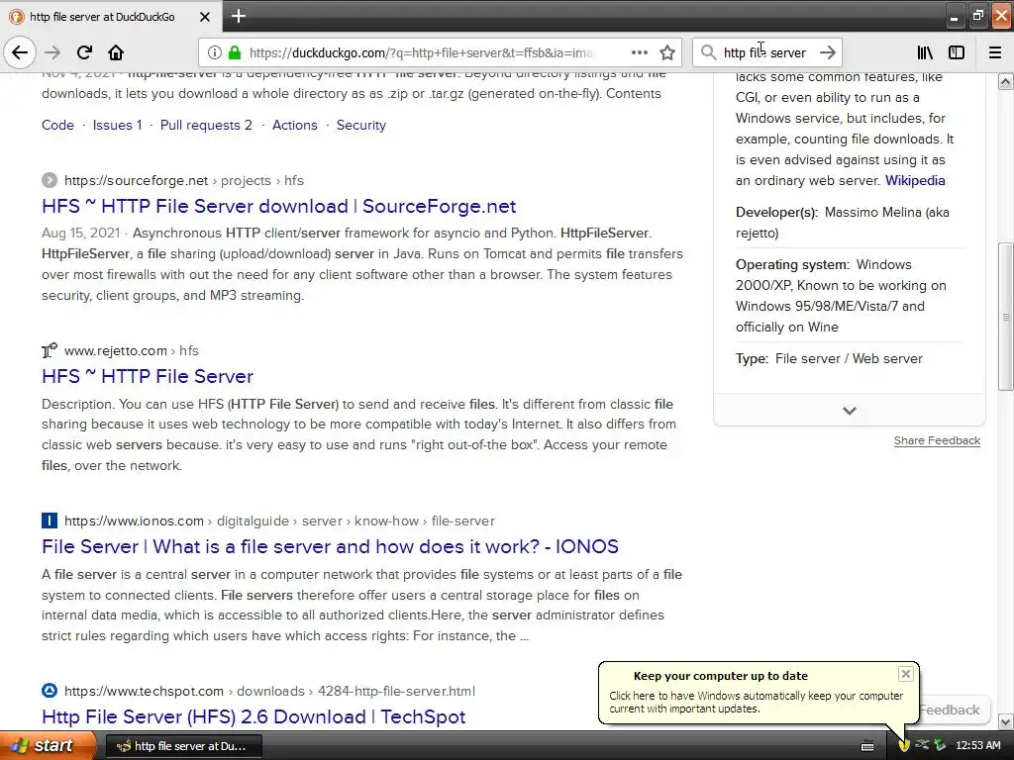Open the IONOS File Server article result

pyautogui.click(x=330, y=546)
